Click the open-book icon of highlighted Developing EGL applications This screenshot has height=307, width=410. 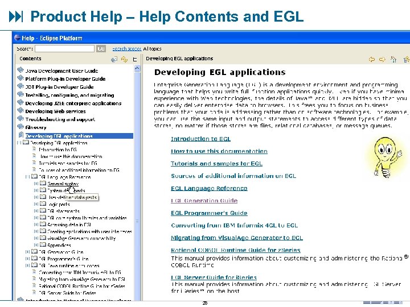pos(21,135)
